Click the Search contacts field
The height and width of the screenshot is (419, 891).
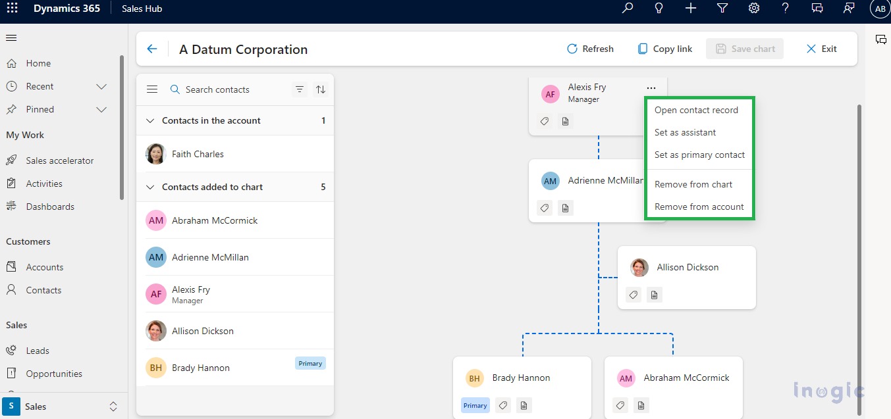(227, 89)
